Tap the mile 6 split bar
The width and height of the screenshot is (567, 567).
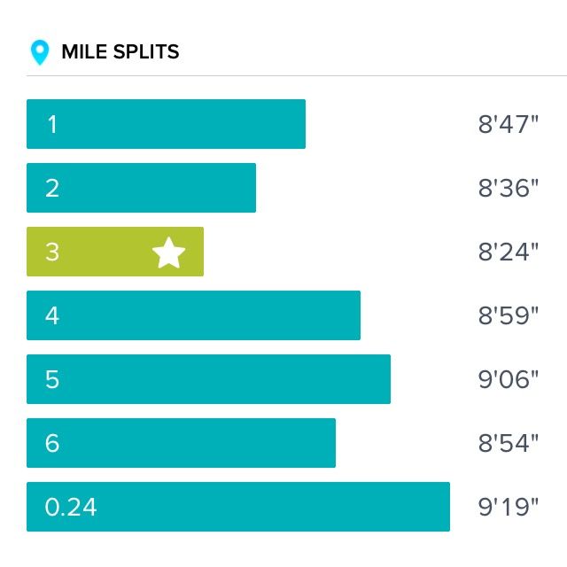pos(181,443)
